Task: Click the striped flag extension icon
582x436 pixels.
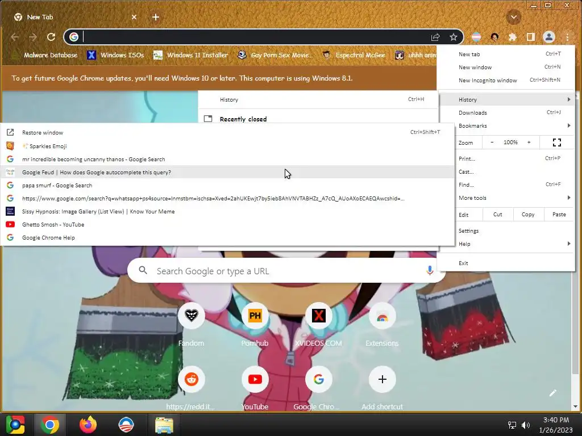Action: [476, 37]
